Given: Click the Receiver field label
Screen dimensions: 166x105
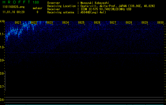Looking at the screenshot, I should (x=54, y=9).
